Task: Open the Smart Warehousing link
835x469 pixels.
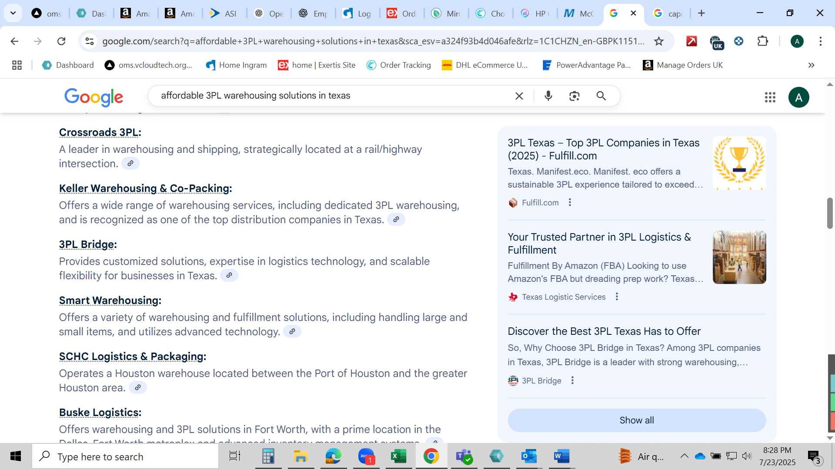Action: click(109, 301)
